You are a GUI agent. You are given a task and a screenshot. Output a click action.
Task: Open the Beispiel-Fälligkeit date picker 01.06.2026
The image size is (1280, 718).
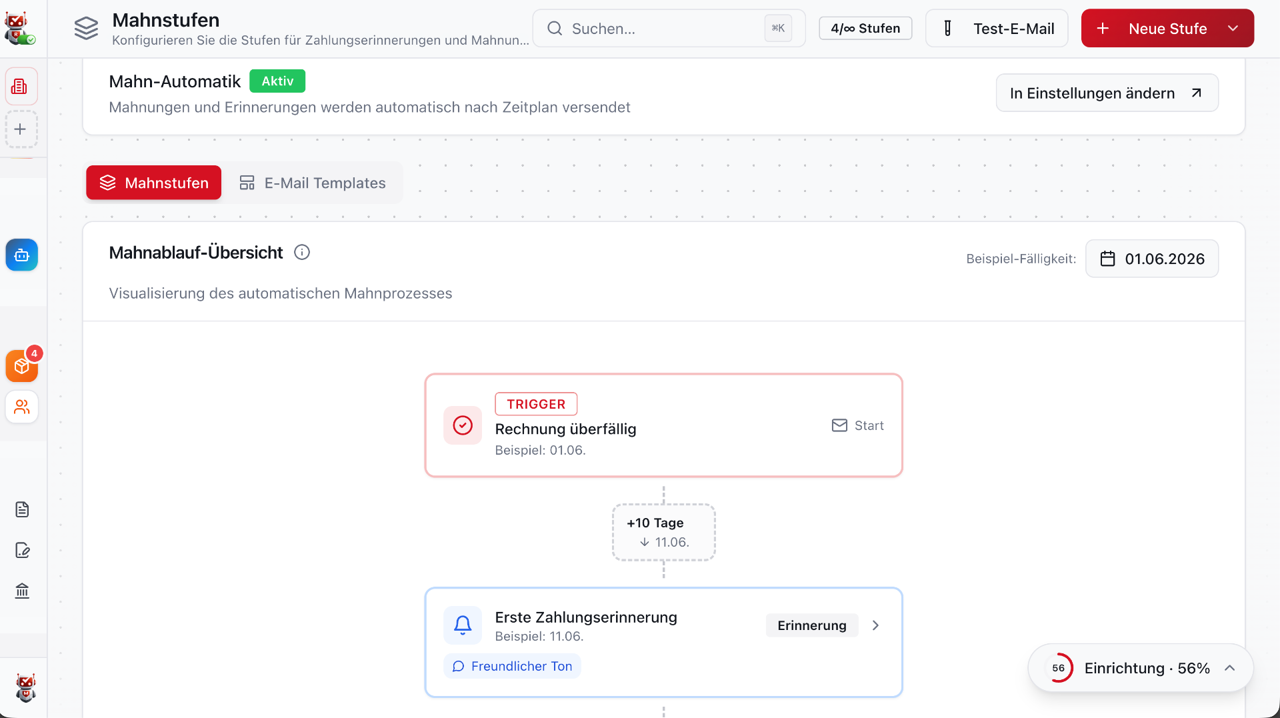pos(1151,259)
